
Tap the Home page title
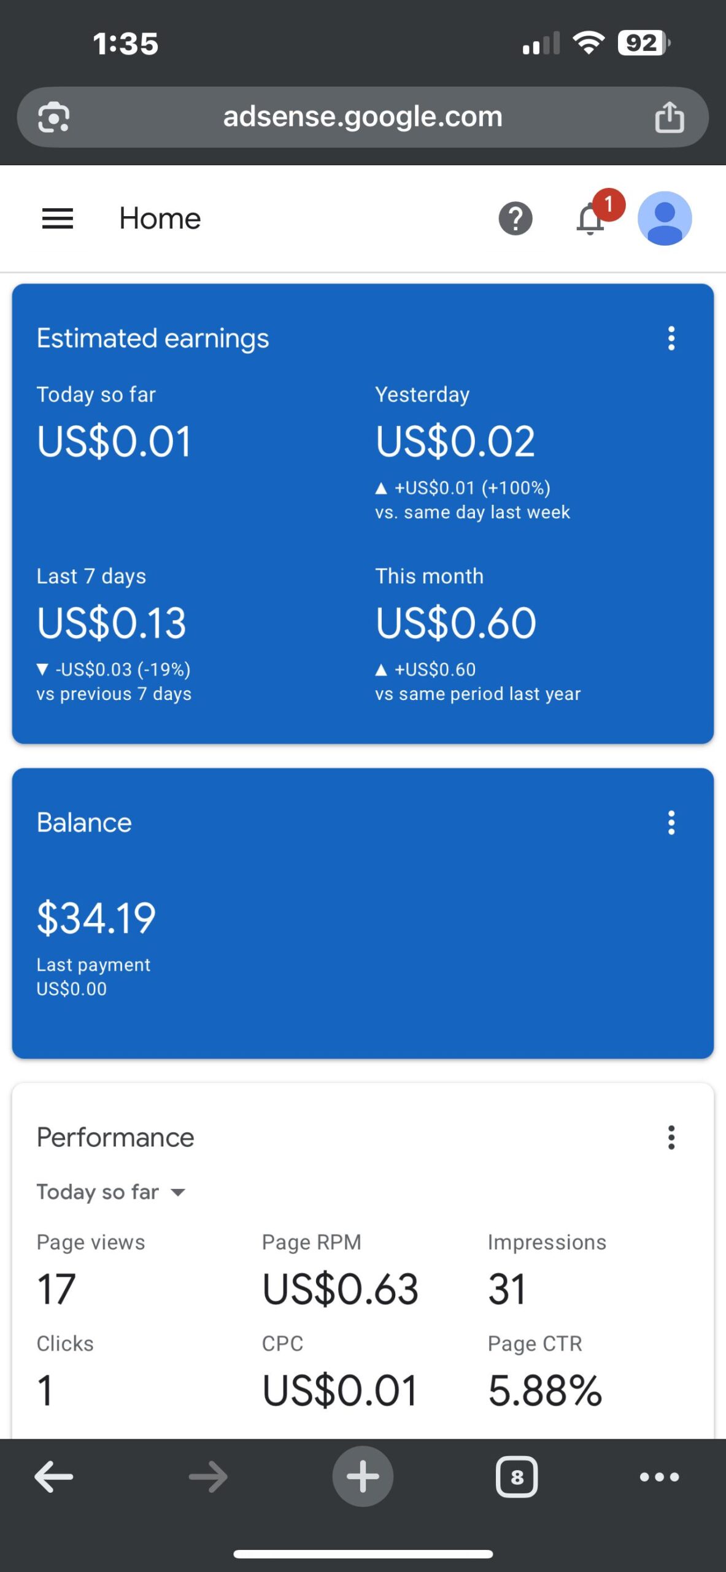tap(160, 219)
